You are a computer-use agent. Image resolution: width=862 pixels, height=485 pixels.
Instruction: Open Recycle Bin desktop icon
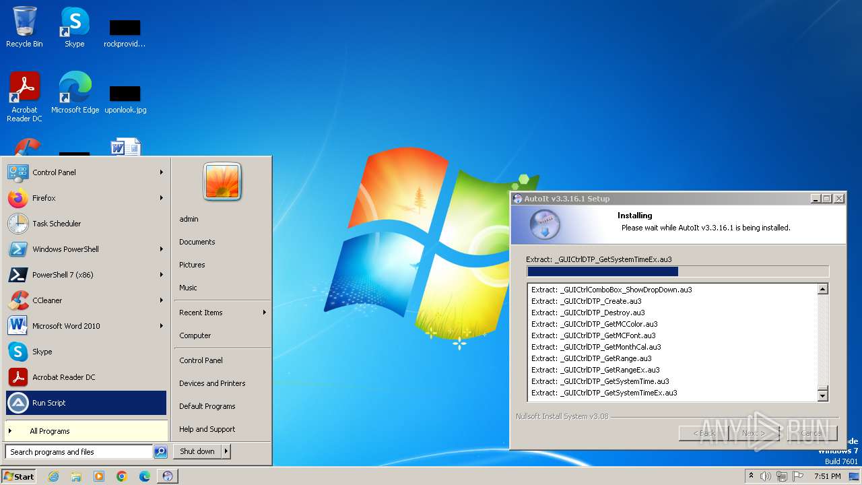coord(24,27)
